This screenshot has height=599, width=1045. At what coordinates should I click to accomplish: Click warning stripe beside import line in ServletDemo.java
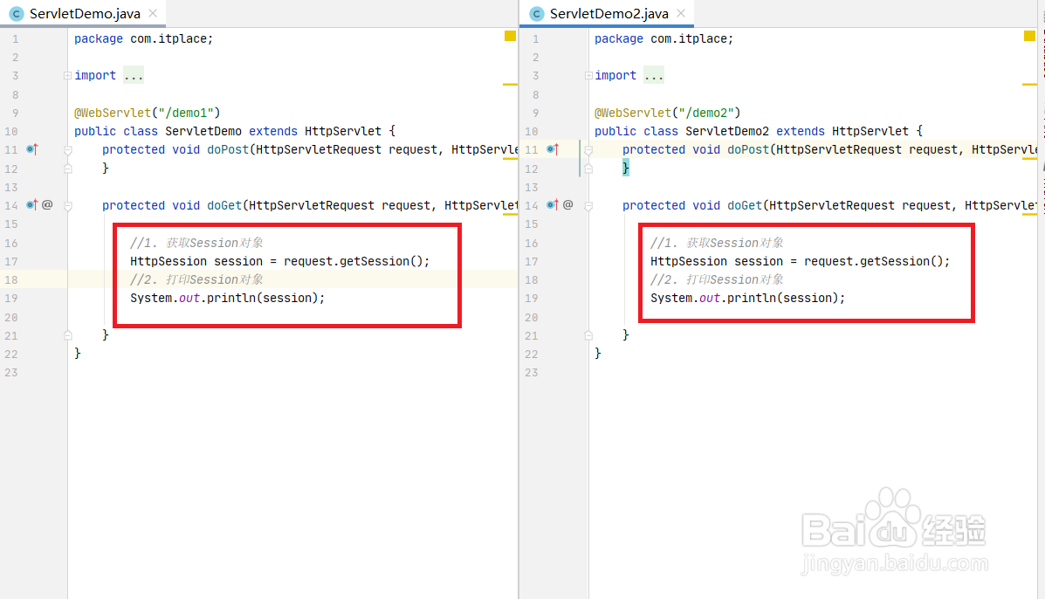pyautogui.click(x=510, y=85)
